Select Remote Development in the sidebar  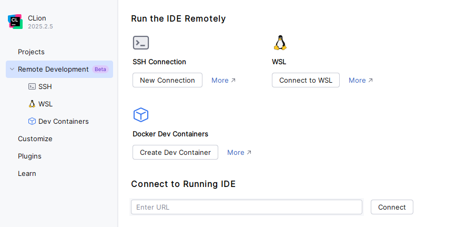click(59, 69)
